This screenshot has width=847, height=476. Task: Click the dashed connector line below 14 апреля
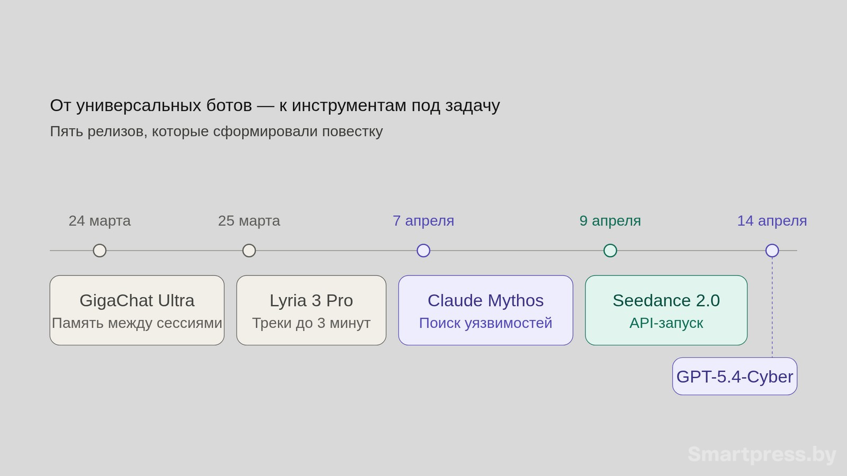point(772,307)
